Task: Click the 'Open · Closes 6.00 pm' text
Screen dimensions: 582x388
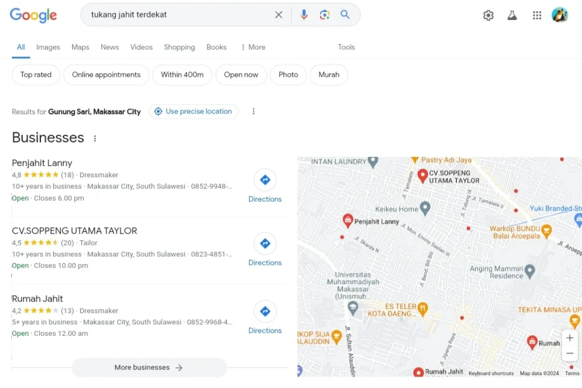Action: pyautogui.click(x=48, y=198)
